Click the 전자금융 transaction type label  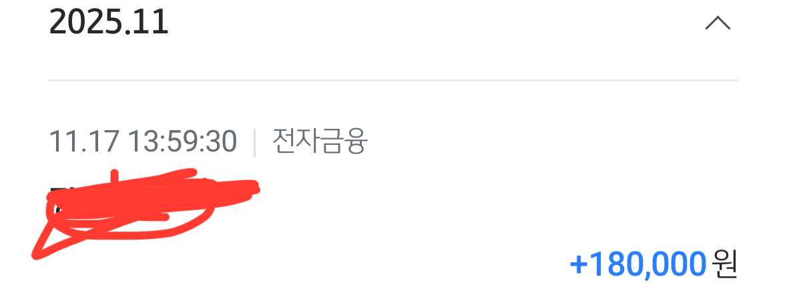pos(320,141)
